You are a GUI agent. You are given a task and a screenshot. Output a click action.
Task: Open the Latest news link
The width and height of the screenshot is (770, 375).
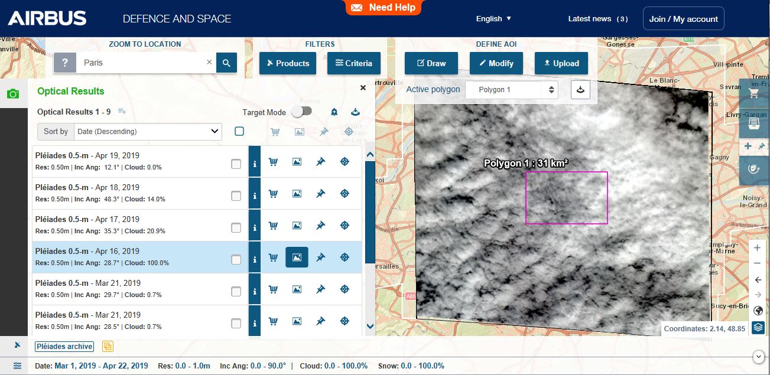click(x=598, y=19)
